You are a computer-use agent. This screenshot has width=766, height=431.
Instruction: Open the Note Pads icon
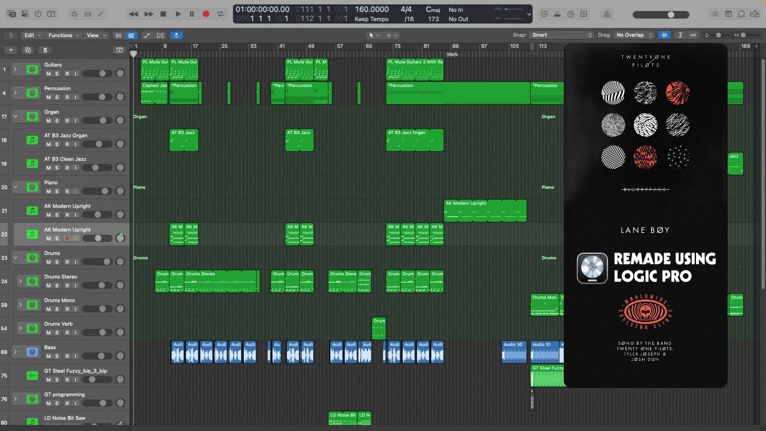coord(728,14)
